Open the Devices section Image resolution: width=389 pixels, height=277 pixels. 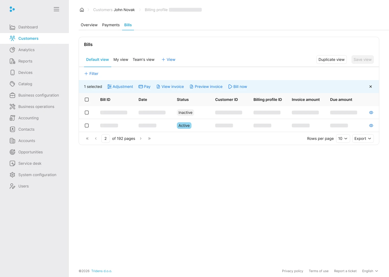pyautogui.click(x=25, y=72)
